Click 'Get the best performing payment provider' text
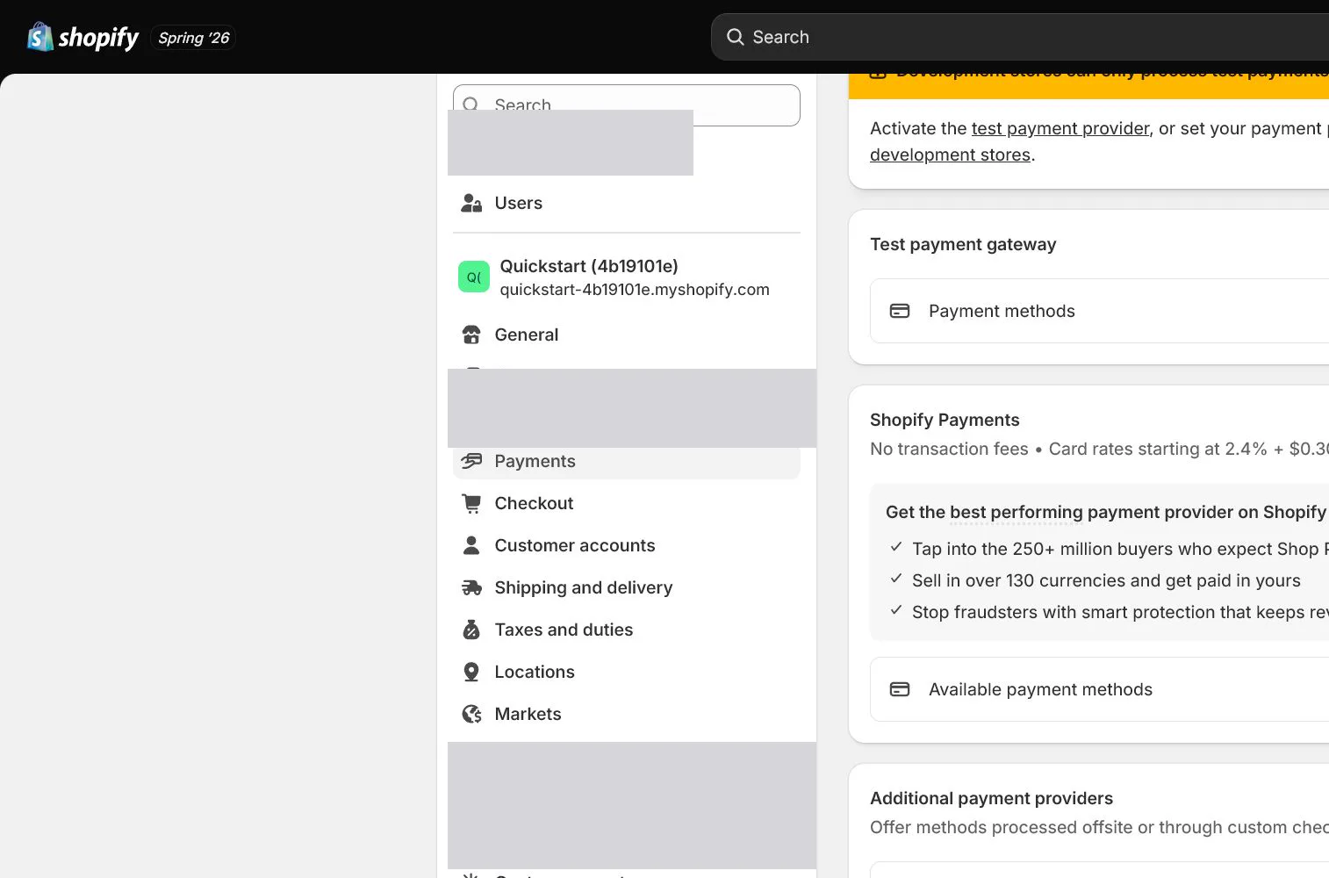Viewport: 1329px width, 878px height. pyautogui.click(x=1106, y=512)
